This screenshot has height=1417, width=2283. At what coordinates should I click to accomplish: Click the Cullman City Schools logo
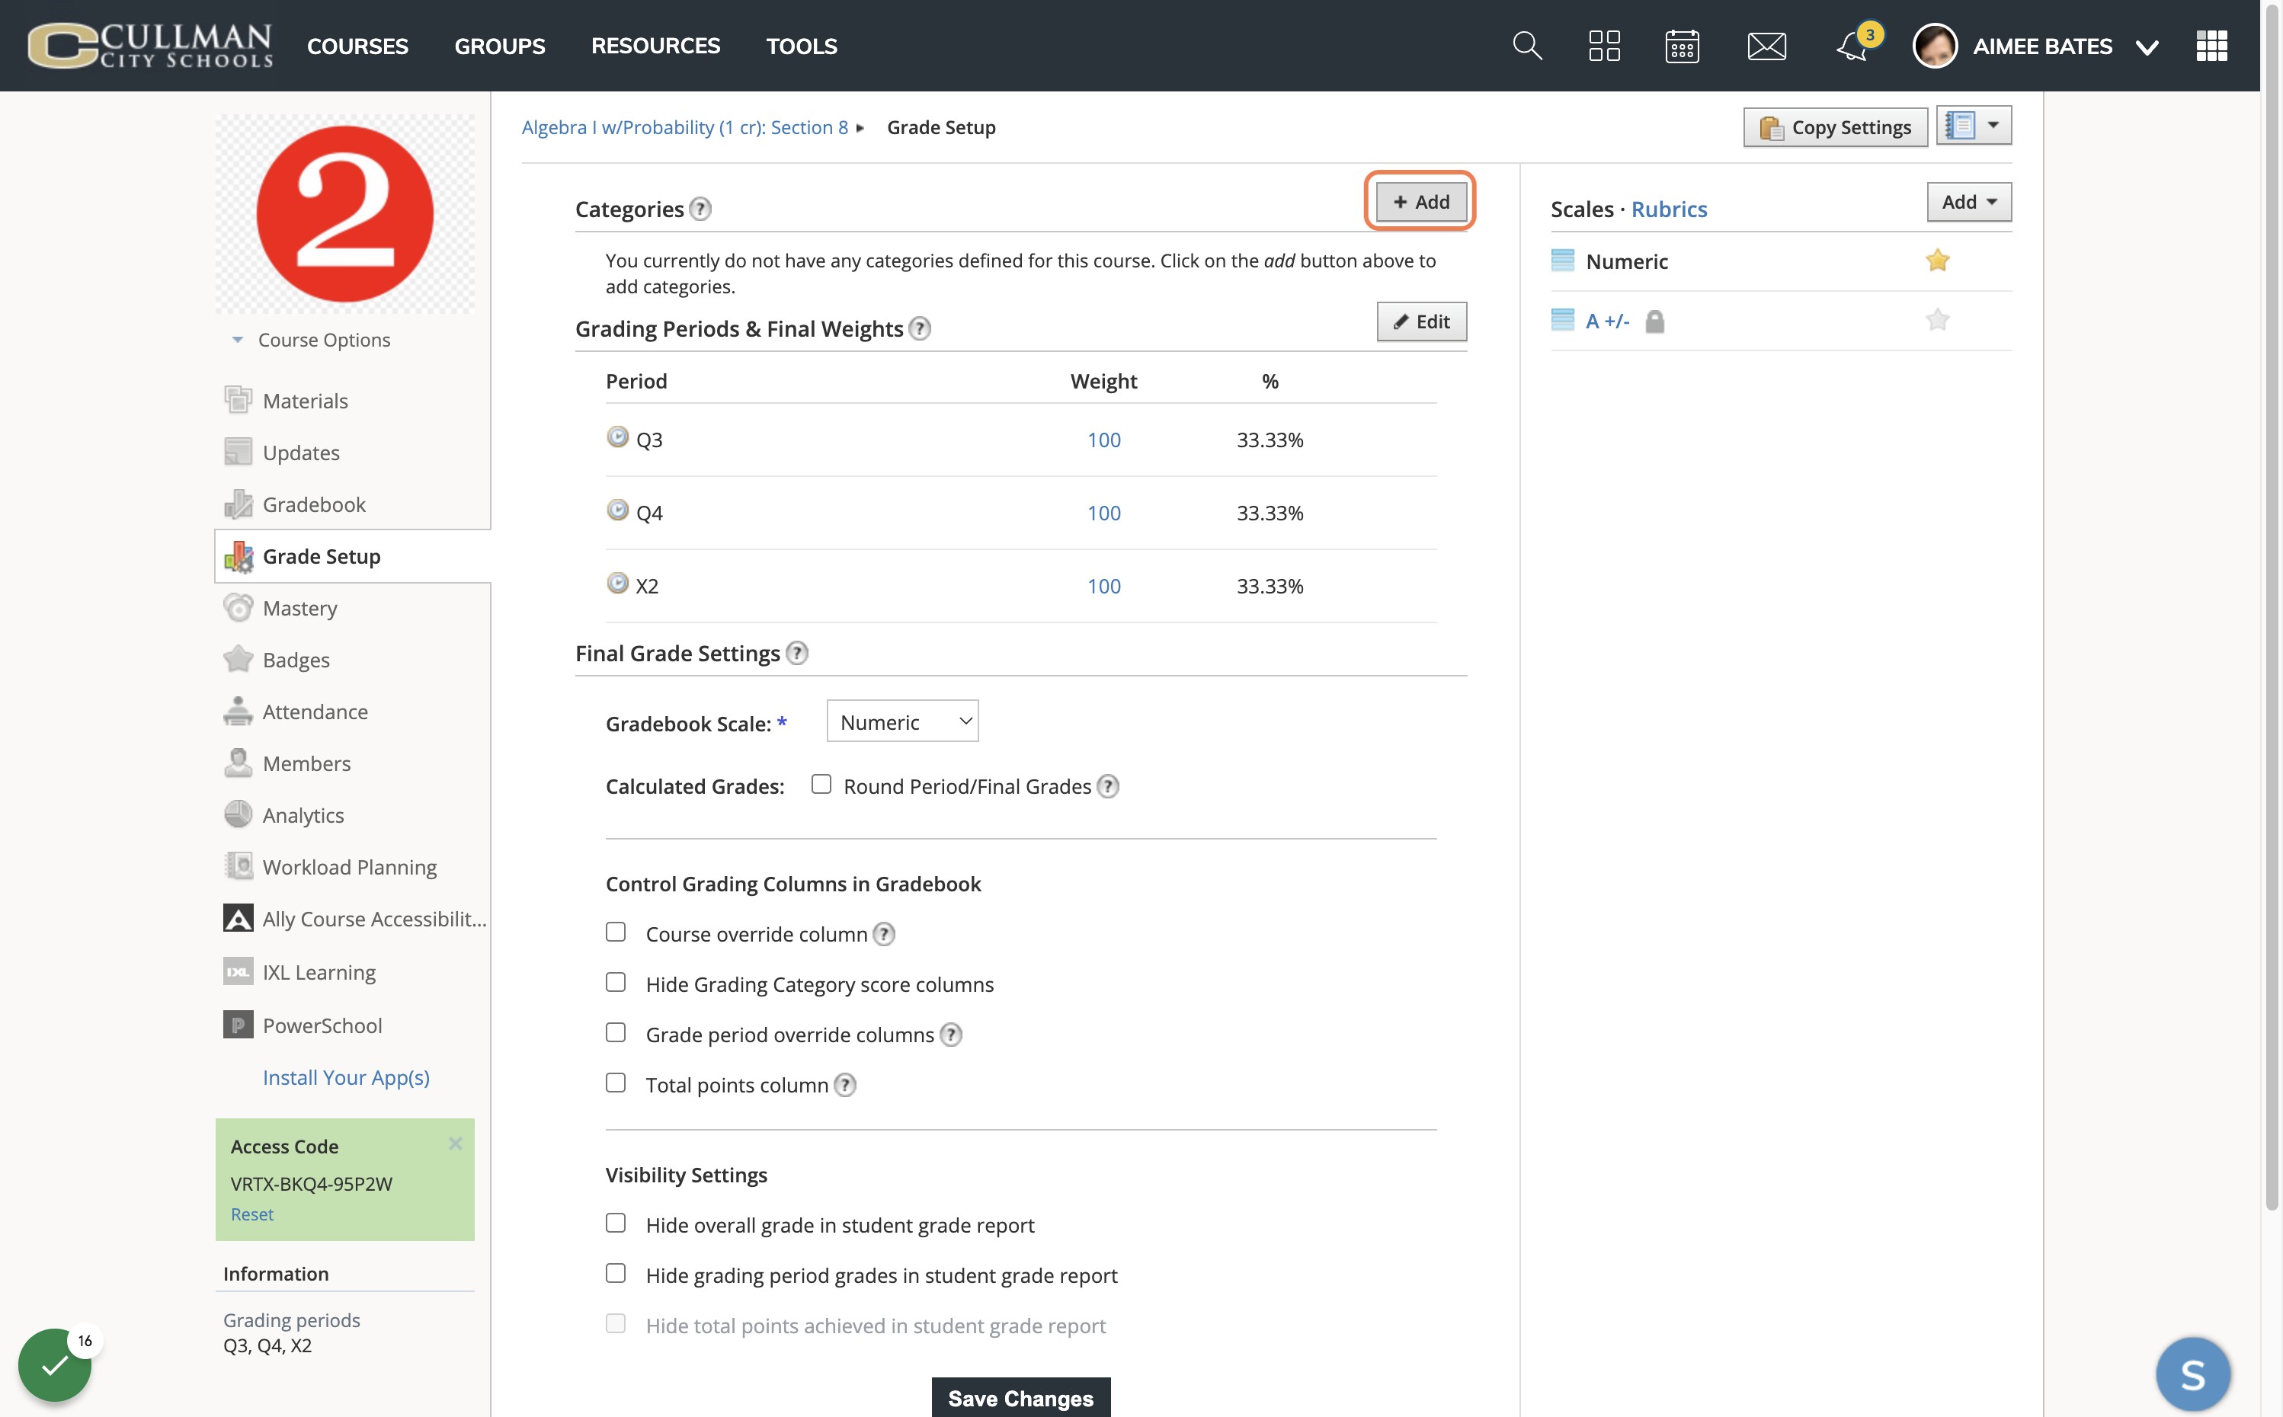point(150,45)
